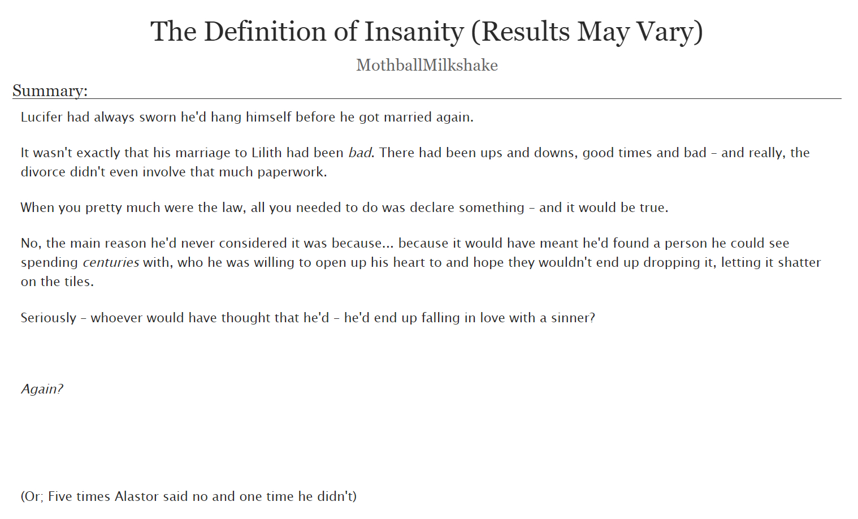Click the phrase 'letting it shatter'

770,262
